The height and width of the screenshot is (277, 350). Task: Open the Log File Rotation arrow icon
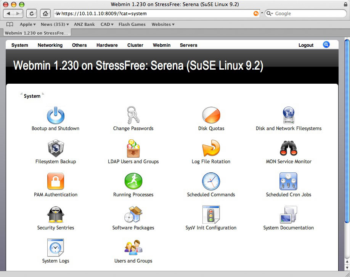coord(211,148)
